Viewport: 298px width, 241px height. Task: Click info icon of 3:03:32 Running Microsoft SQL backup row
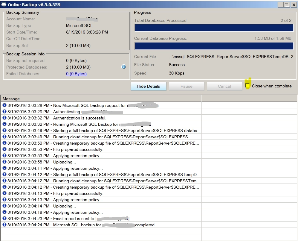click(4, 124)
